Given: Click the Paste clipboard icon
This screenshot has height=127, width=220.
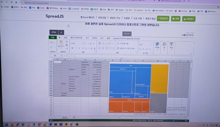Looking at the screenshot, I should coord(61,43).
